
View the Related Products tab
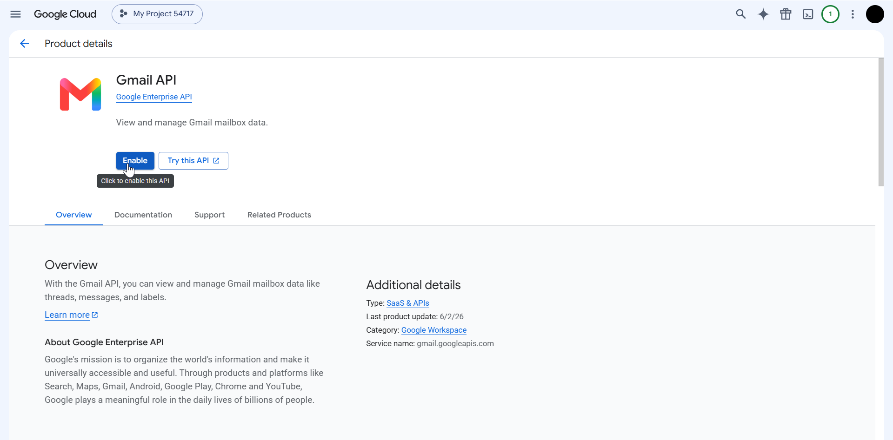tap(279, 215)
